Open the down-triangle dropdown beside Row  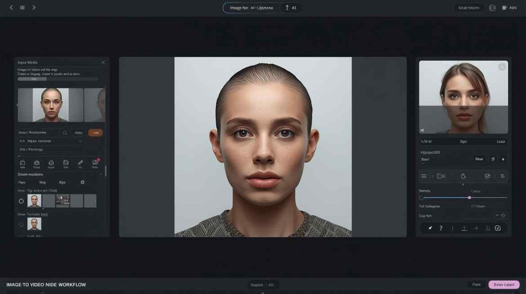503,160
